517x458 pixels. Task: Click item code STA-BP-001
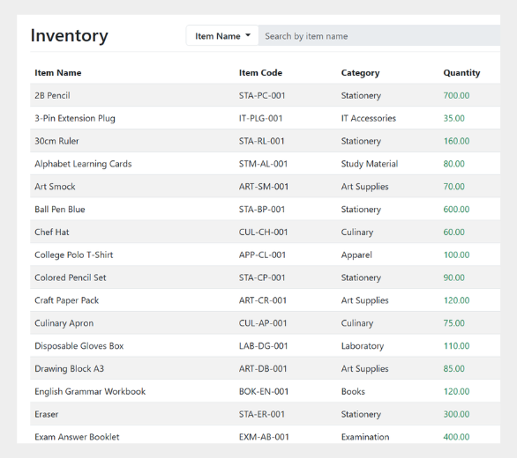(x=262, y=209)
